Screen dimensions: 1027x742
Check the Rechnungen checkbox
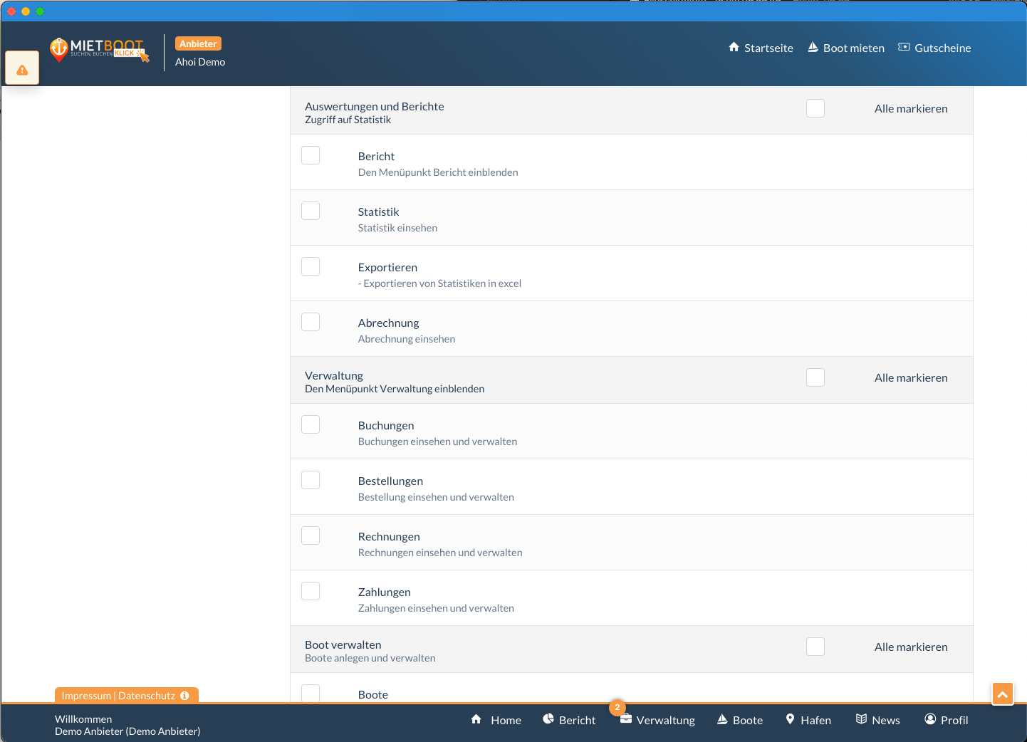point(311,535)
